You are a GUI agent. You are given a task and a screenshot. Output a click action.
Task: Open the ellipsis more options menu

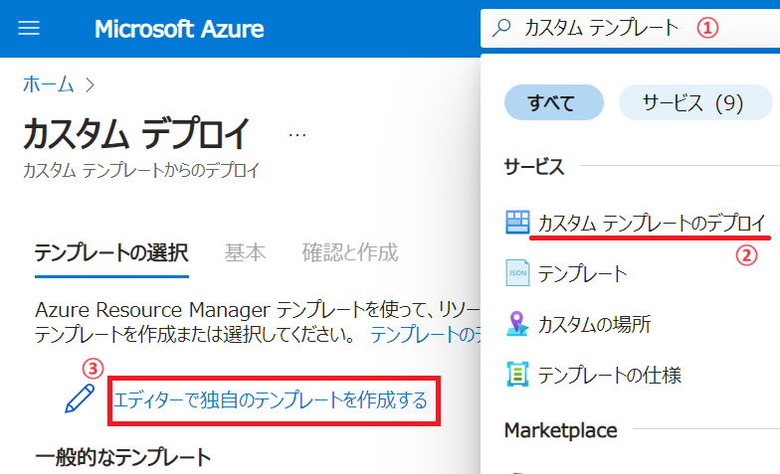point(297,135)
